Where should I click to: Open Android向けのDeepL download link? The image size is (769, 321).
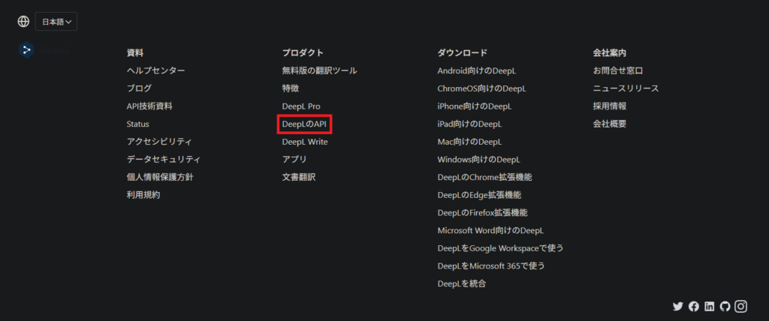pos(477,70)
